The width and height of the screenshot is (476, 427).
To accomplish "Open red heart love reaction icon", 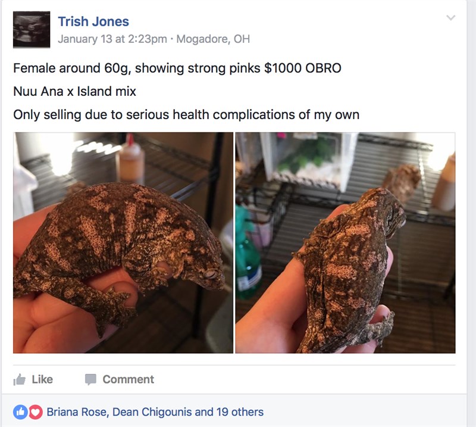I will [36, 412].
